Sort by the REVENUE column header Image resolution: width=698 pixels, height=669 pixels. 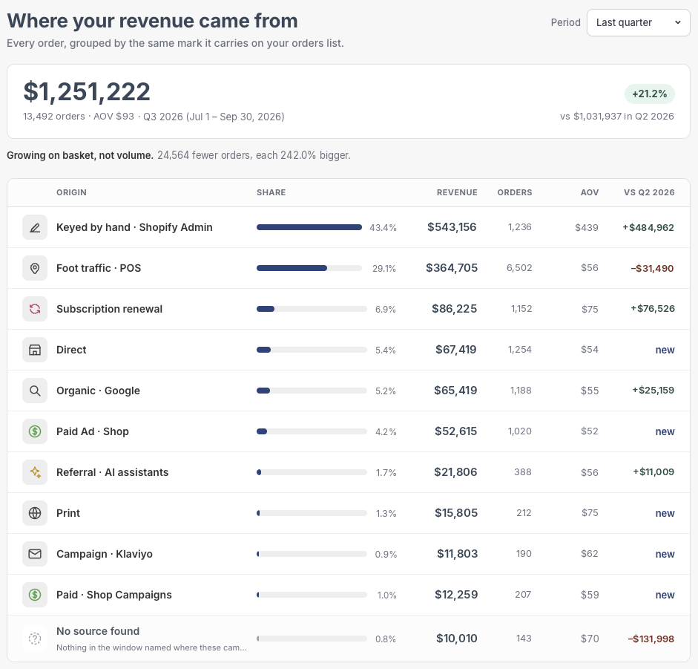457,192
